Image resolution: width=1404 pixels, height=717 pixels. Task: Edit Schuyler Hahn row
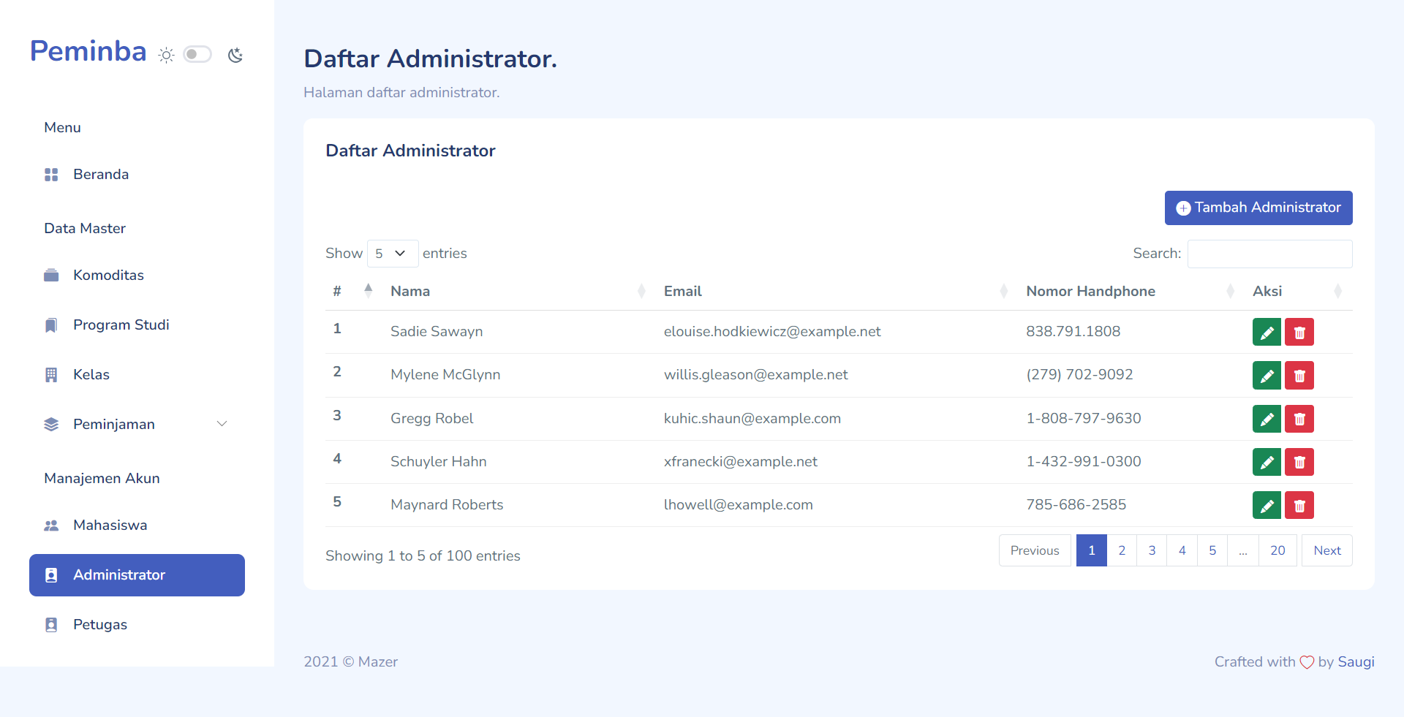1267,462
